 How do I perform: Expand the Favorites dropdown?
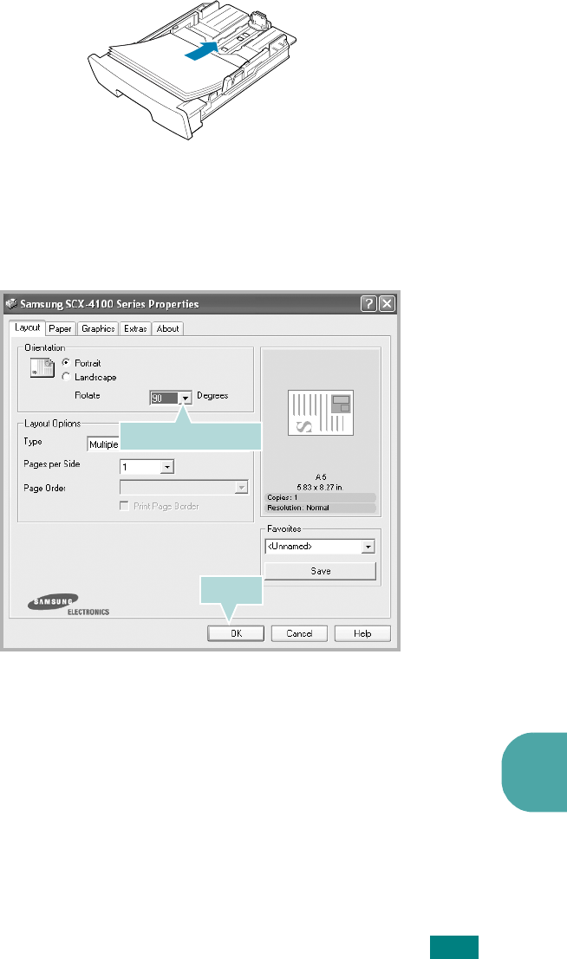click(368, 547)
